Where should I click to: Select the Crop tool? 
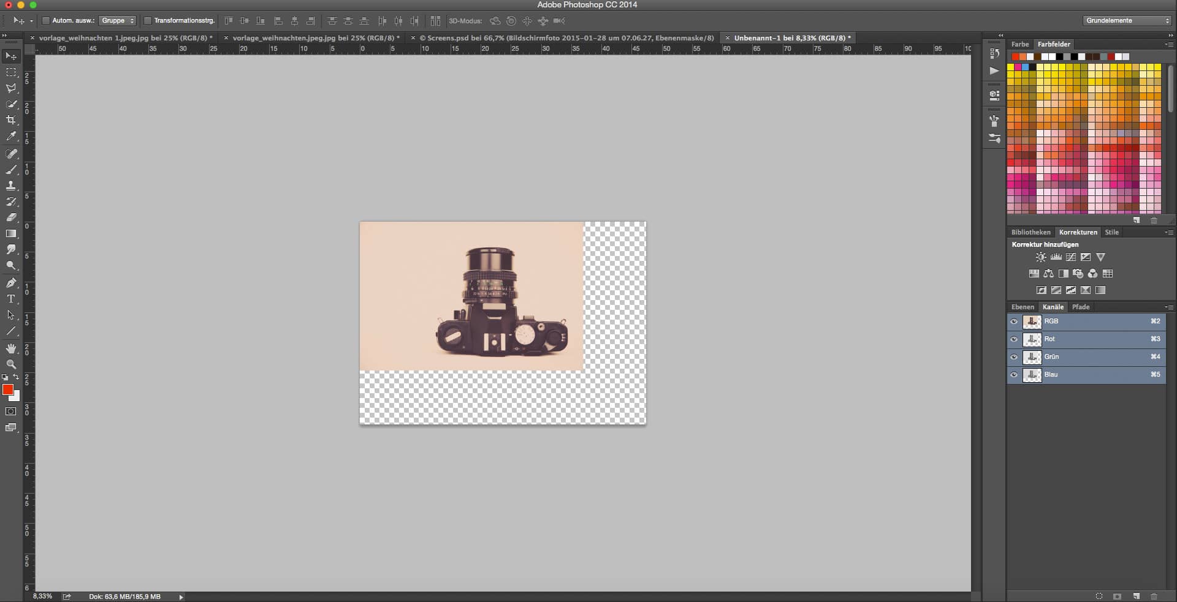pyautogui.click(x=11, y=120)
